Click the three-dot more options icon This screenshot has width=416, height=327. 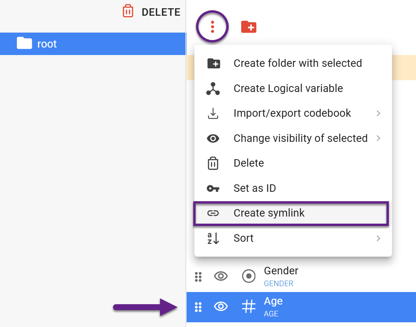(x=213, y=26)
